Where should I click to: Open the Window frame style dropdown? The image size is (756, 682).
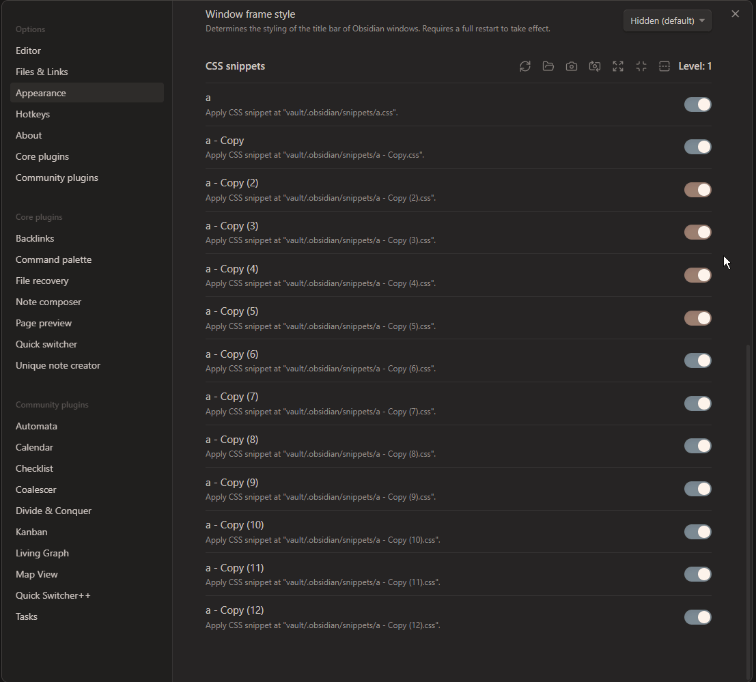[667, 20]
